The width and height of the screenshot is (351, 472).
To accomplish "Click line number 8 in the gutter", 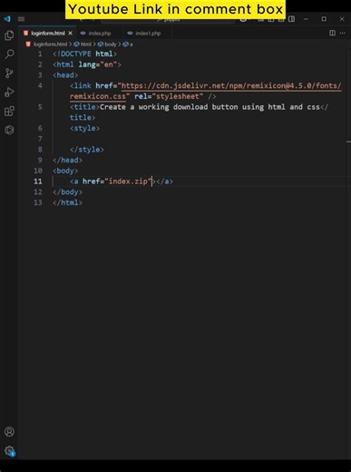I will 40,150.
